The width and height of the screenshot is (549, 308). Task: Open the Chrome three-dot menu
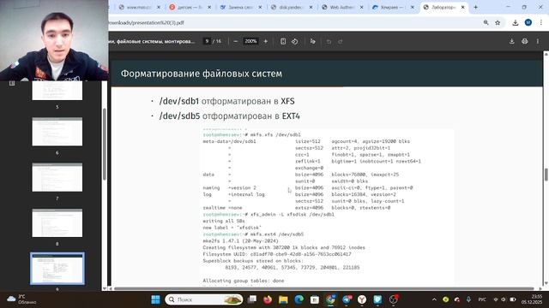click(x=540, y=22)
